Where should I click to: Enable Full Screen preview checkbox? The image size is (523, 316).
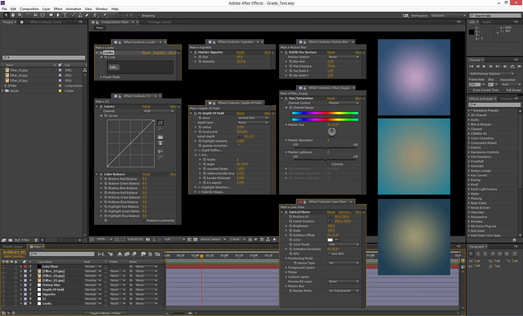point(504,90)
